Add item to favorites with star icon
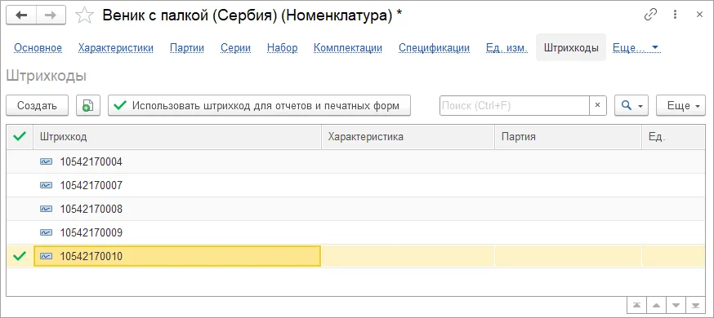714x318 pixels. click(84, 16)
